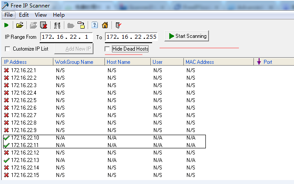This screenshot has height=184, width=294.
Task: Open the File menu
Action: (8, 15)
